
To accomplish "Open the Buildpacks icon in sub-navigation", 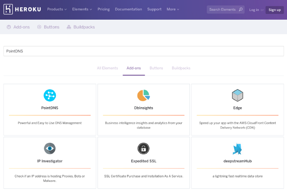I will click(x=69, y=27).
